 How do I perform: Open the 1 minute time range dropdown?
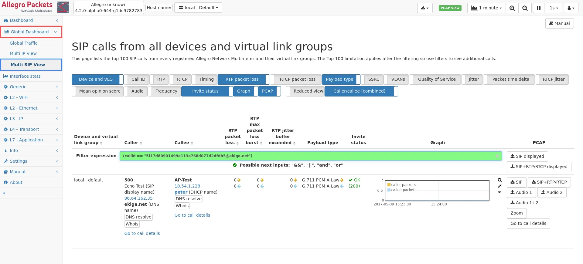pyautogui.click(x=486, y=8)
